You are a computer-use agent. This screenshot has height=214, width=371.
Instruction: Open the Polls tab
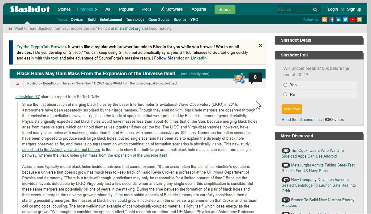tap(147, 9)
